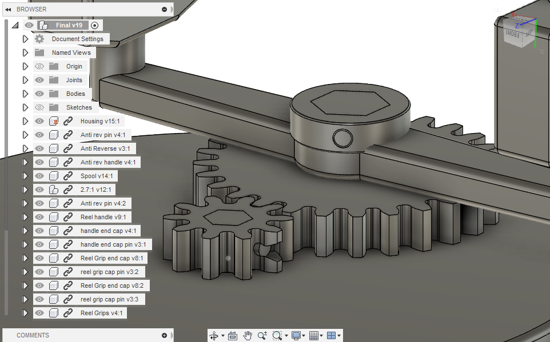Activate the Pan tool

247,335
